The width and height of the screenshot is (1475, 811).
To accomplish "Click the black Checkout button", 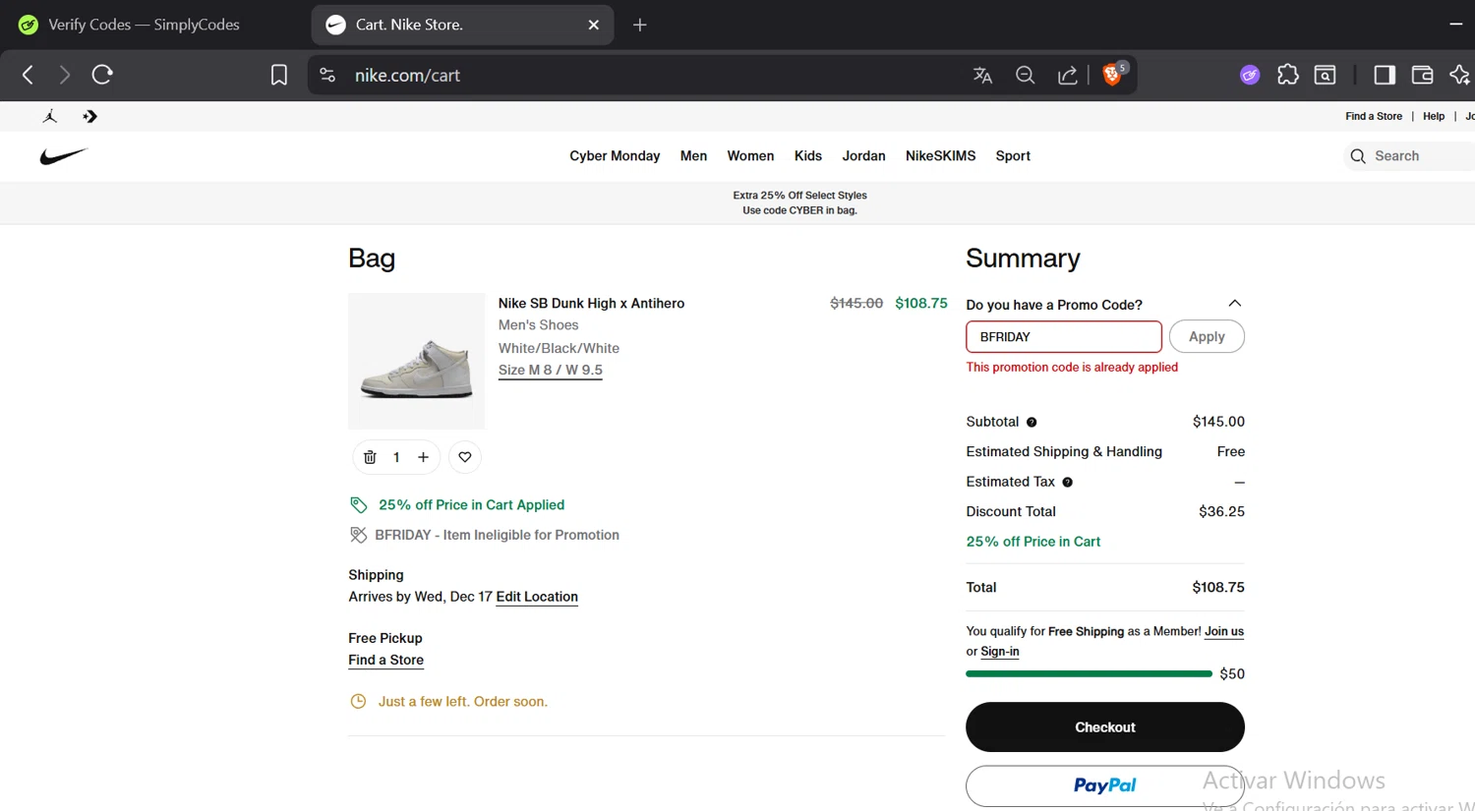I will click(x=1105, y=727).
